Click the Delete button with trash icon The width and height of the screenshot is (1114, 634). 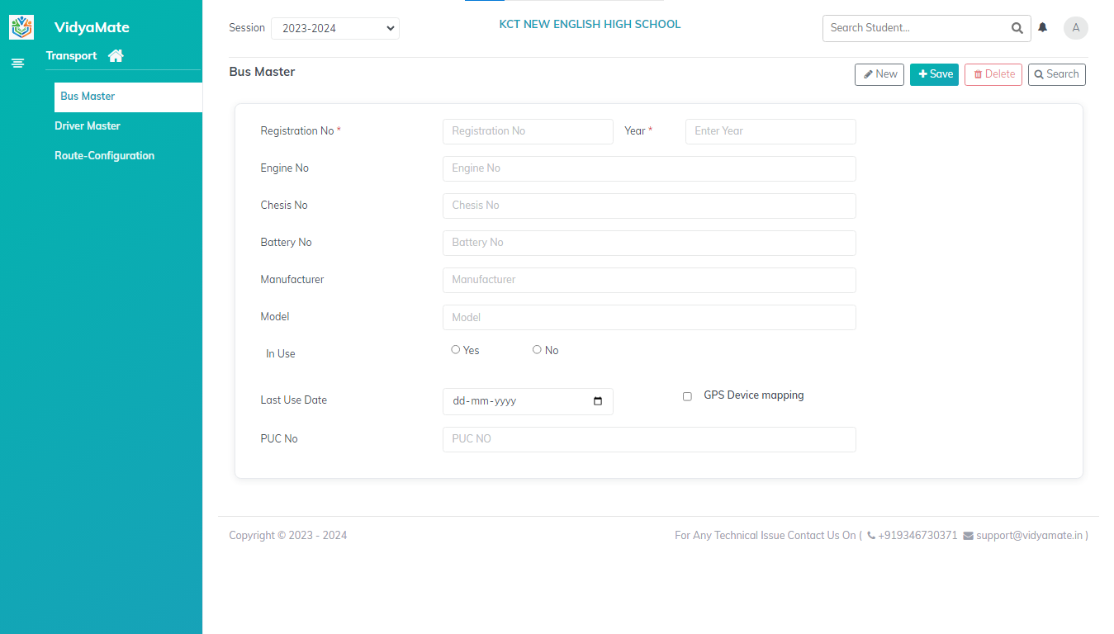coord(993,74)
